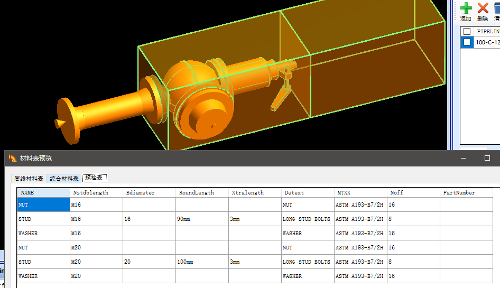Viewport: 500px width, 288px height.
Task: Click the 3mm Xtralength cell in M16 STUD row
Action: click(255, 219)
